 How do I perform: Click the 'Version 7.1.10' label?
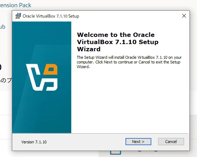click(x=34, y=142)
